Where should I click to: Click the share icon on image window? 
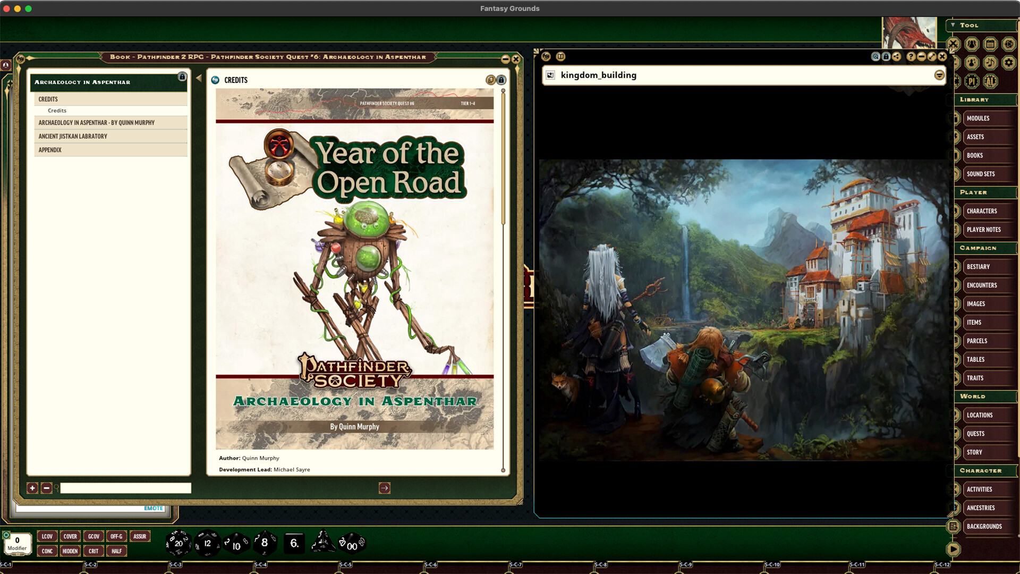click(x=897, y=56)
